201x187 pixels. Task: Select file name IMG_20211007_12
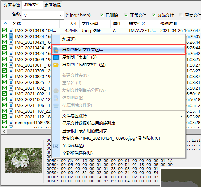click(33, 100)
